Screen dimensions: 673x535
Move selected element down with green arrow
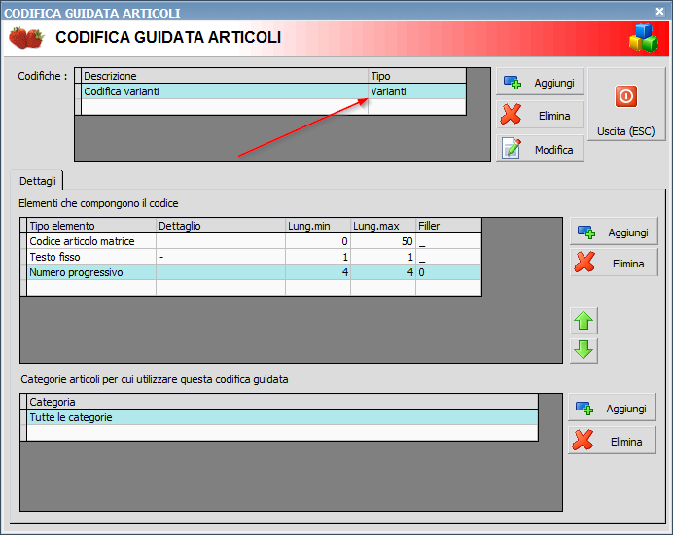pyautogui.click(x=584, y=350)
